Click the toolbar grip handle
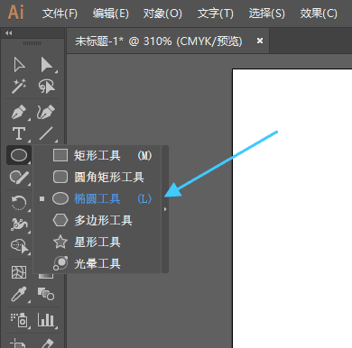Viewport: 352px width, 348px height. point(32,43)
